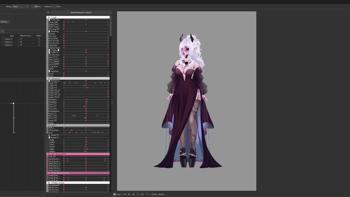The width and height of the screenshot is (350, 197).
Task: Select the Praying Hands parameter name
Action: point(54,48)
